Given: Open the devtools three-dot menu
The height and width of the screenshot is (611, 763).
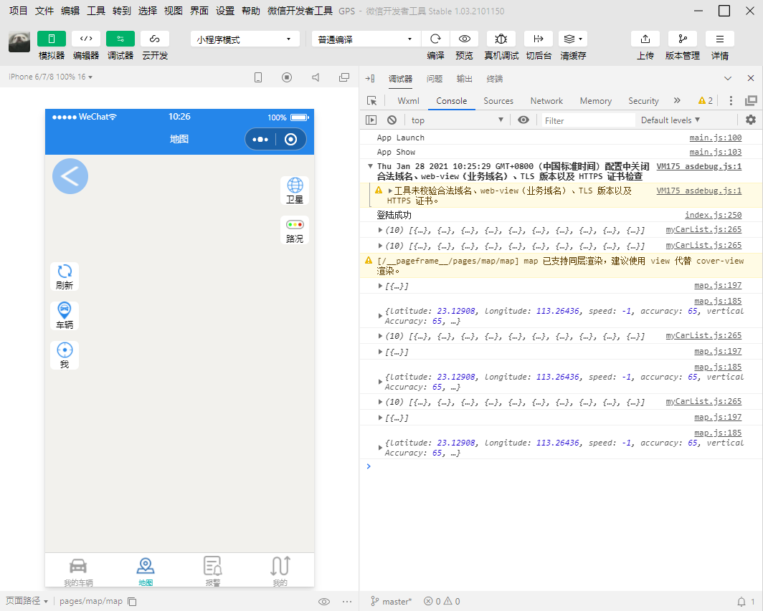Looking at the screenshot, I should click(x=731, y=100).
